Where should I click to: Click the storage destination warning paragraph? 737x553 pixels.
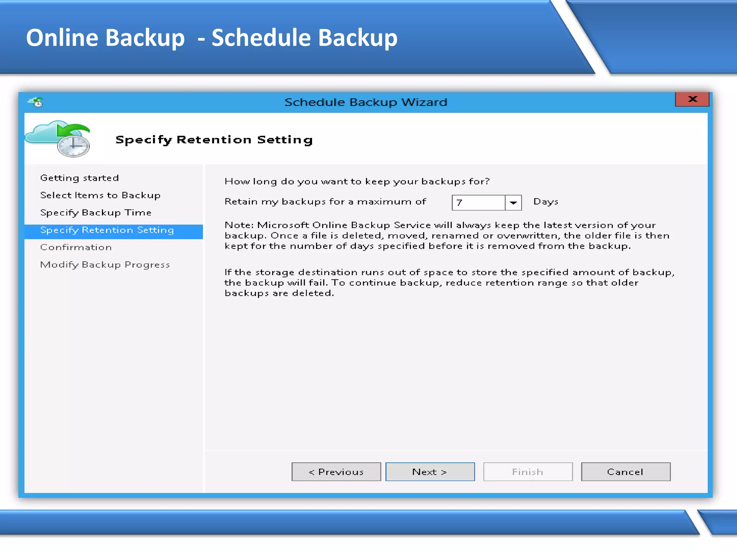pyautogui.click(x=449, y=283)
